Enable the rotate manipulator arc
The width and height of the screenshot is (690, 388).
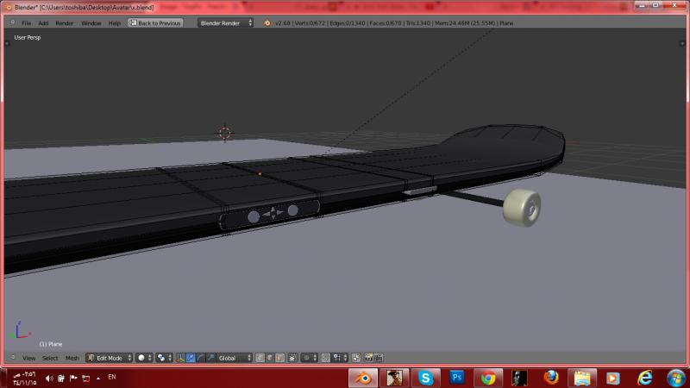[x=201, y=358]
